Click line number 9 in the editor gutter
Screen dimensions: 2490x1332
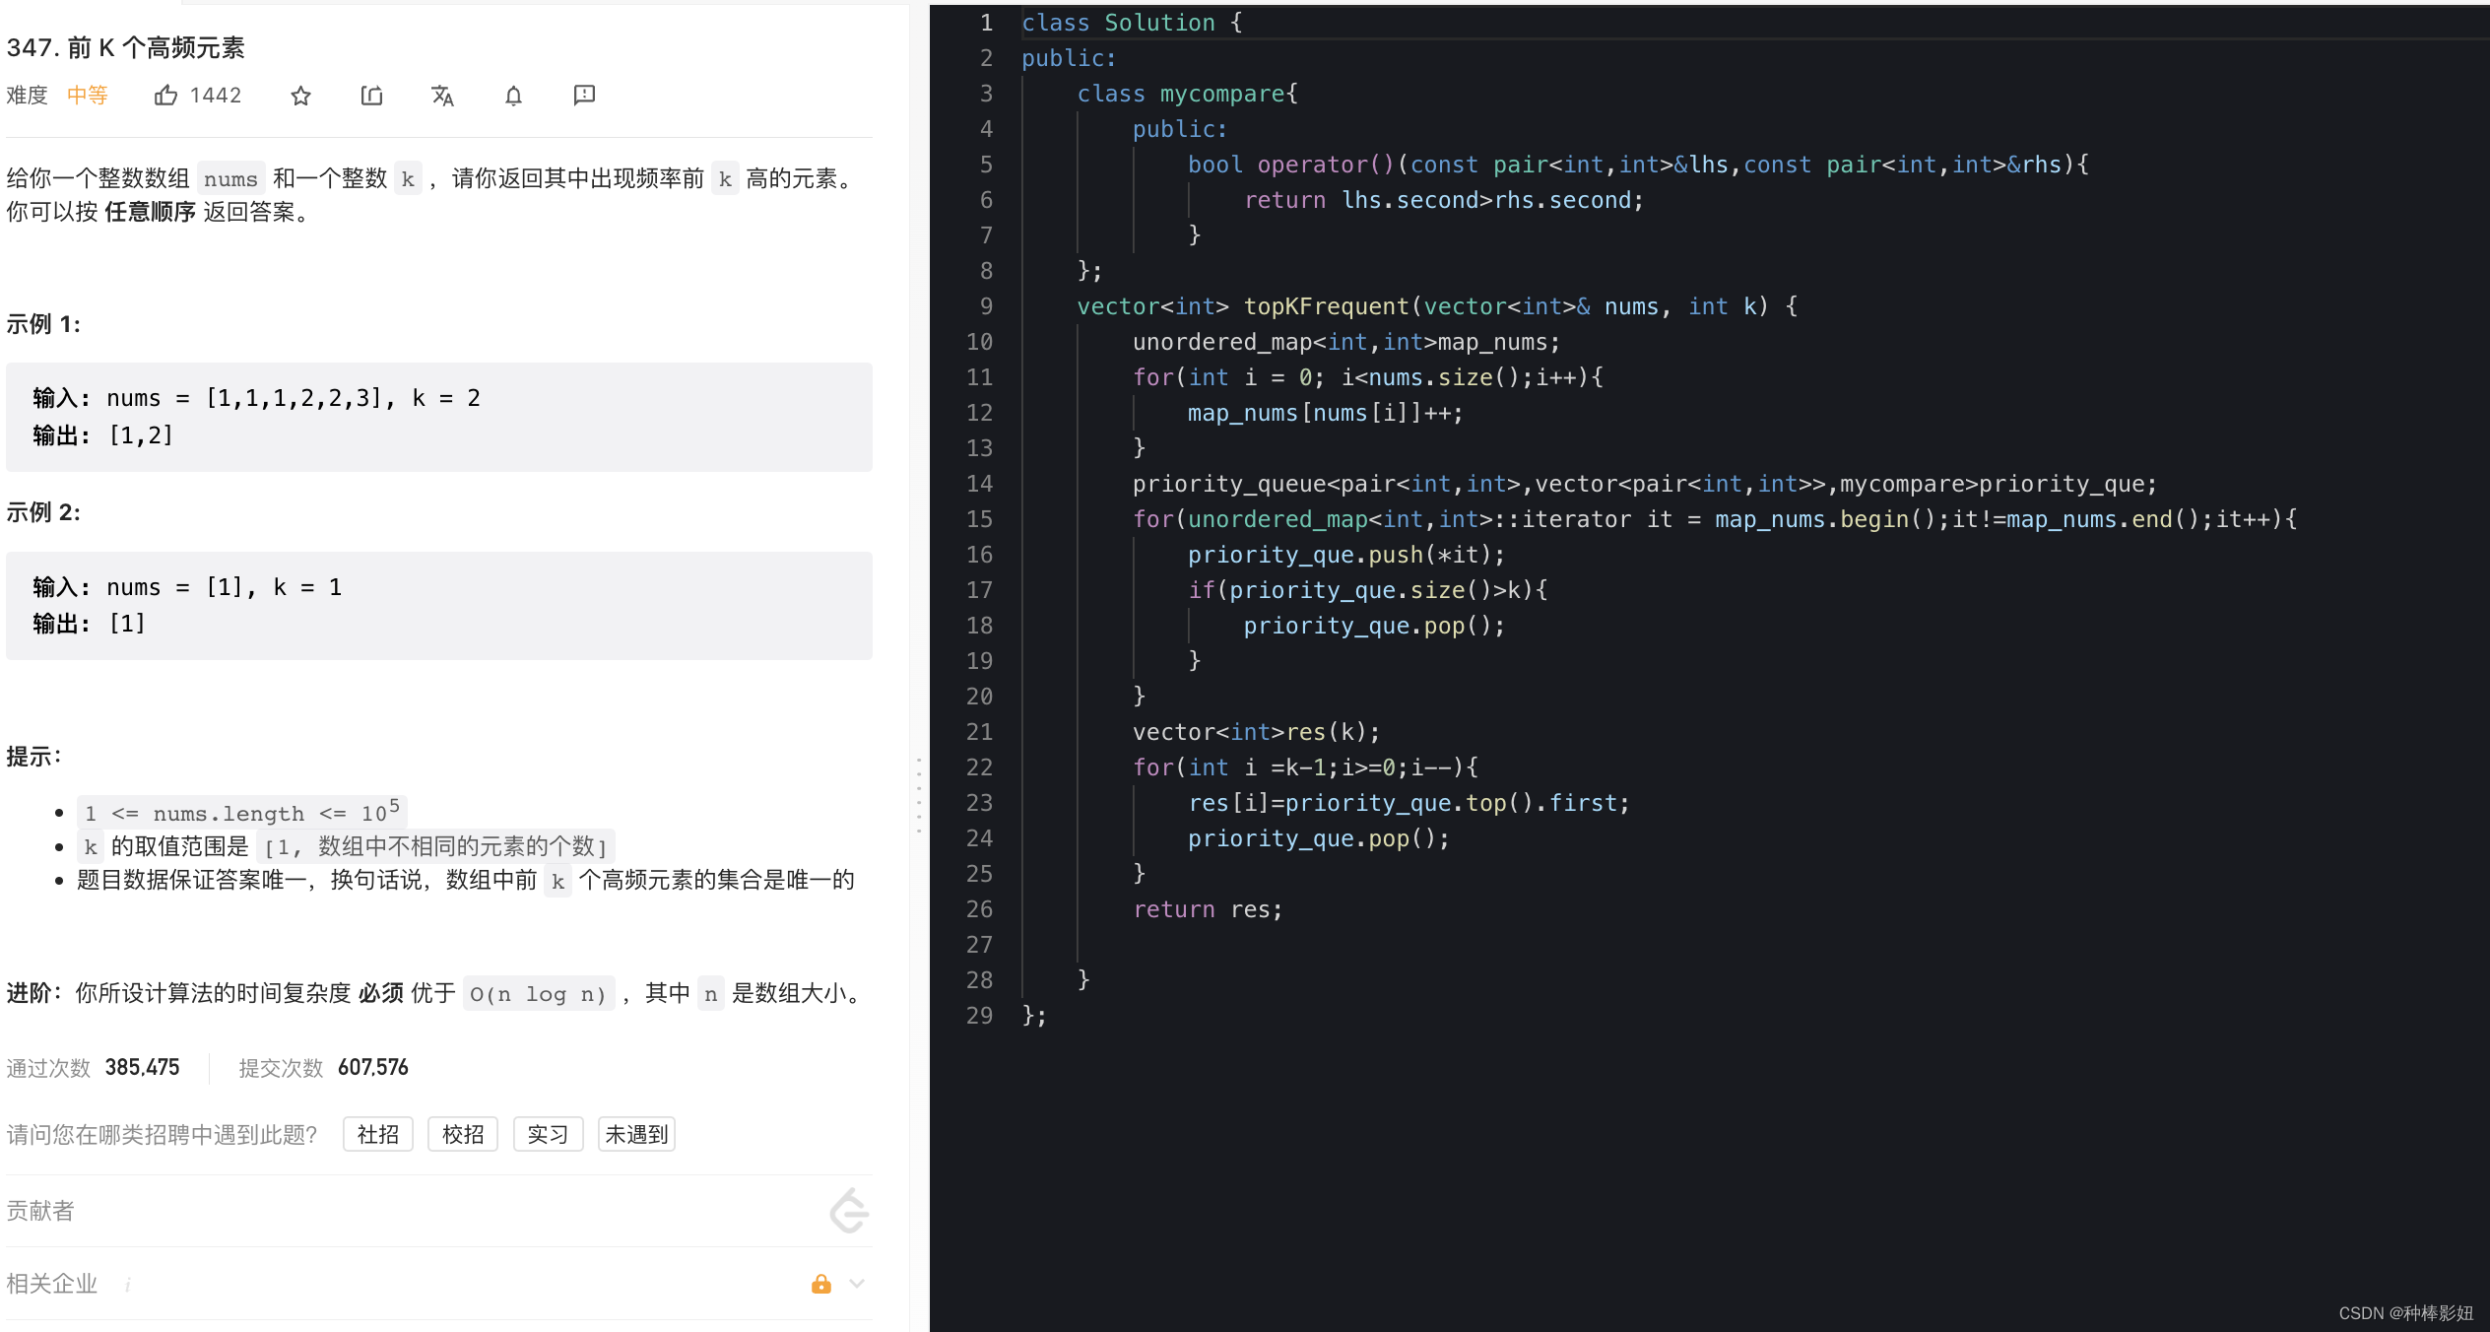[x=985, y=306]
